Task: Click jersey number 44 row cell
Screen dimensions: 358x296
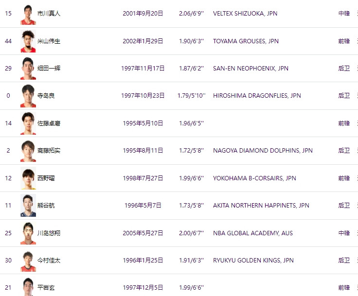Action: tap(8, 41)
